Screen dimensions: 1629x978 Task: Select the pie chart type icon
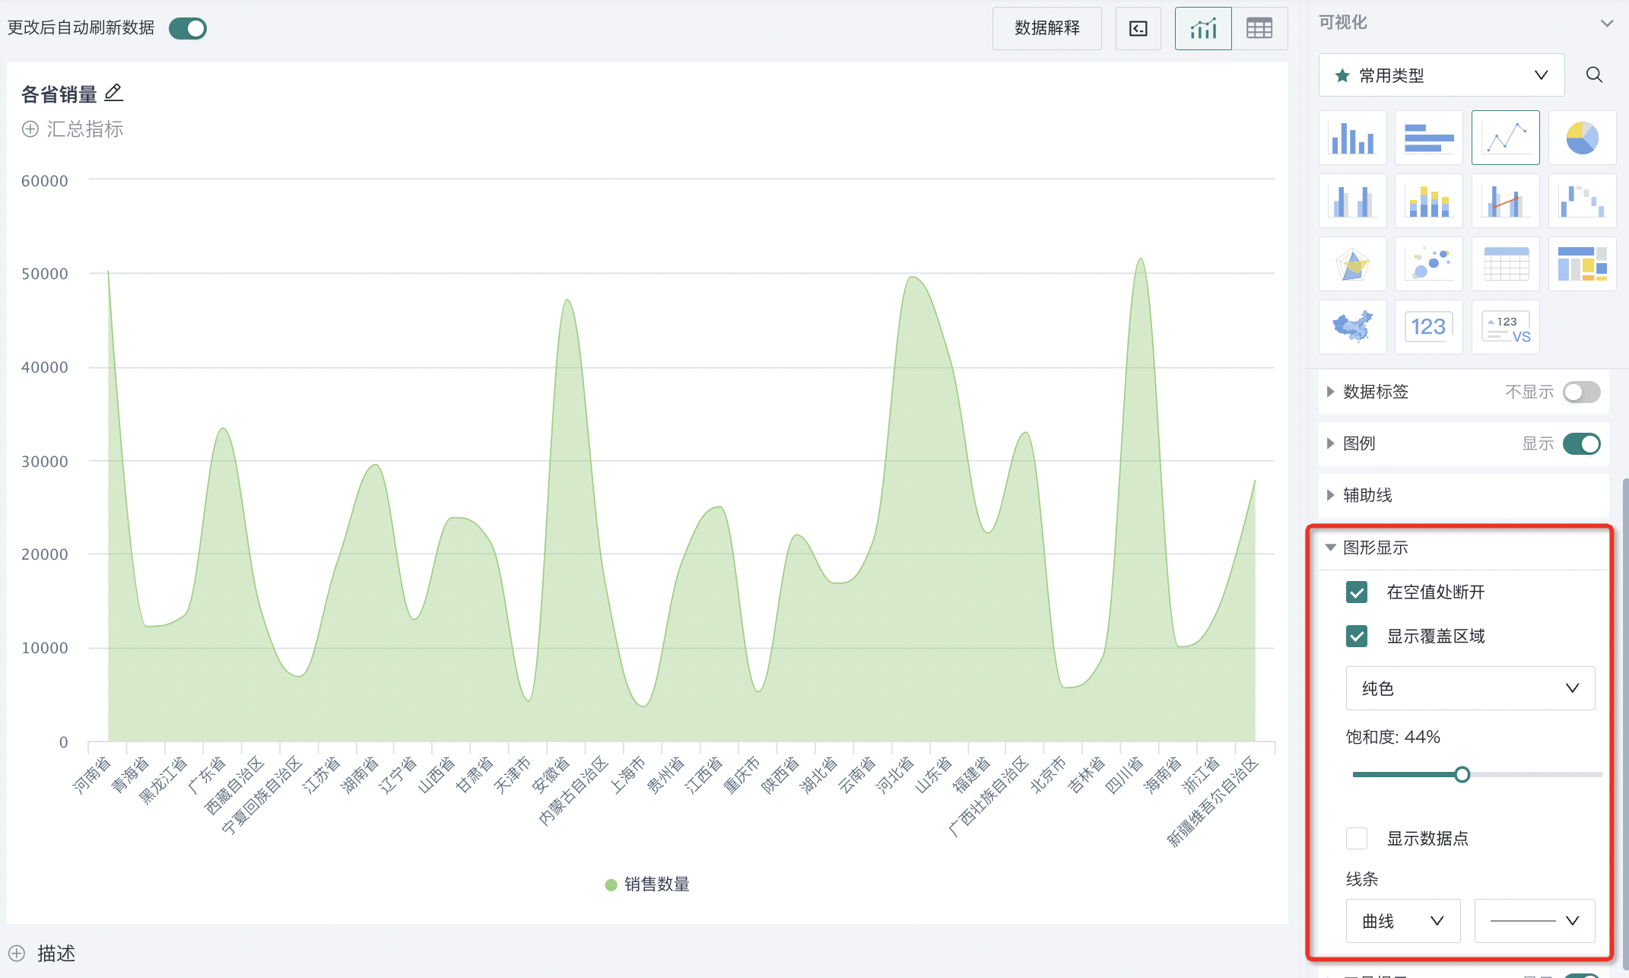(x=1582, y=138)
